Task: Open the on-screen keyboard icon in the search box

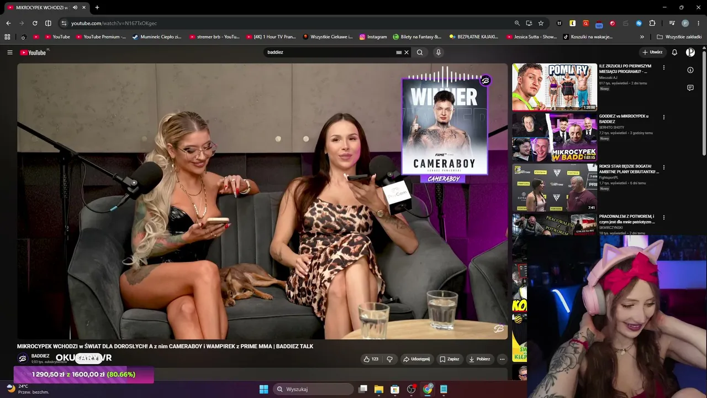Action: point(399,53)
